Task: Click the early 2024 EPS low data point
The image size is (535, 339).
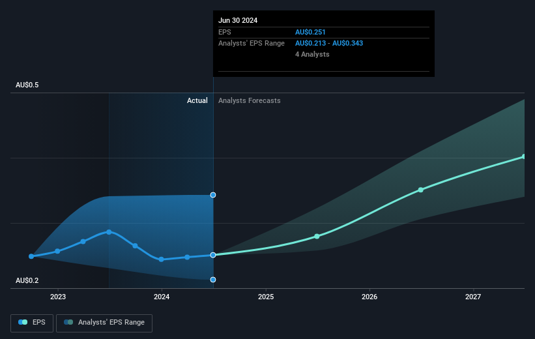Action: [x=161, y=259]
